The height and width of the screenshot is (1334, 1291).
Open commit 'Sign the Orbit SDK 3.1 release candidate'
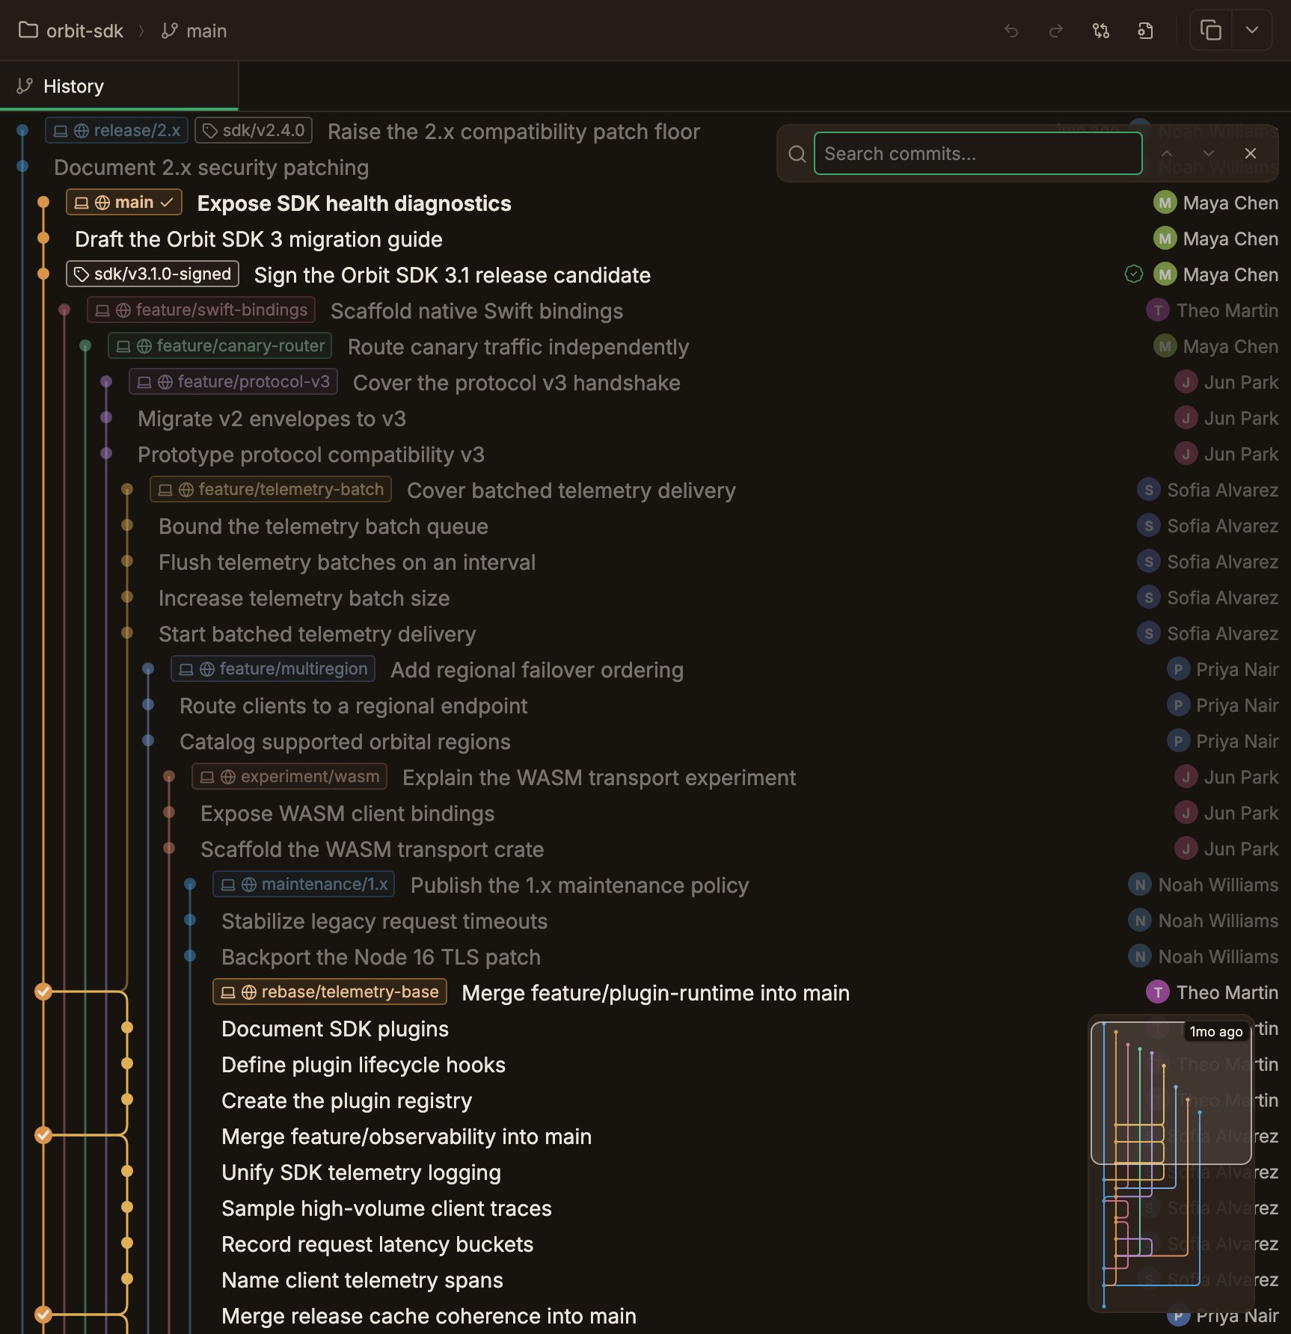click(x=453, y=275)
